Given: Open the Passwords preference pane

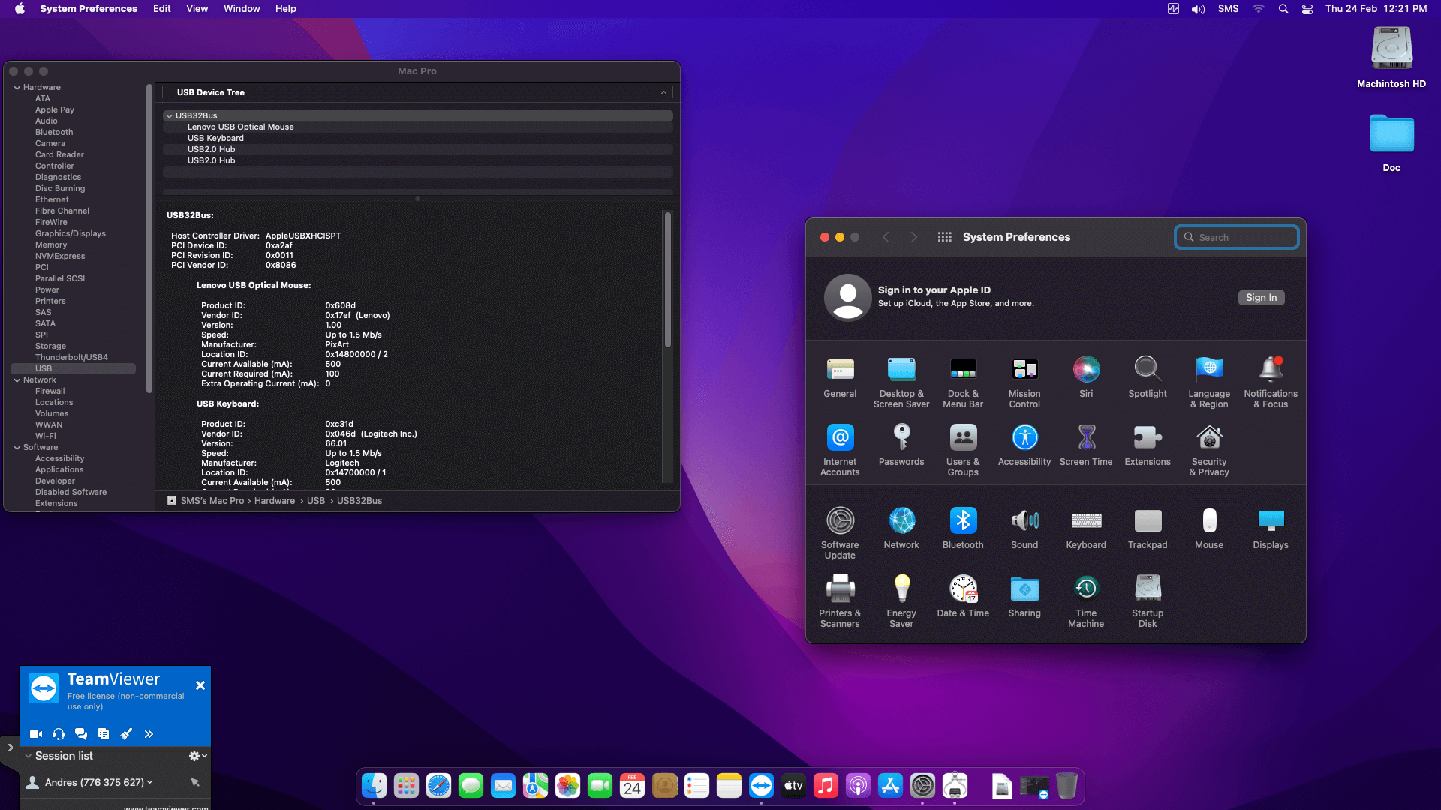Looking at the screenshot, I should (901, 445).
